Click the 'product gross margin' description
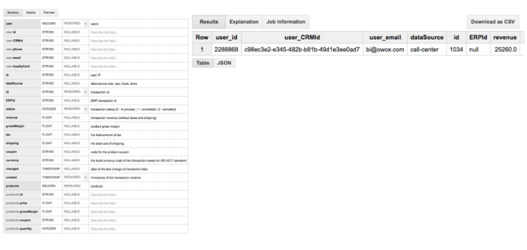The height and width of the screenshot is (250, 527). (105, 126)
